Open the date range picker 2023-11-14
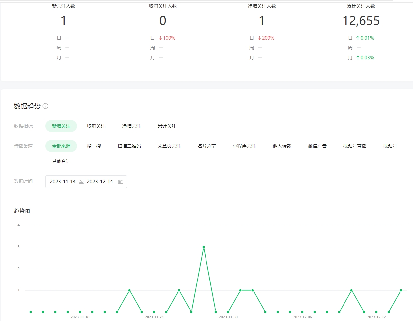 coord(63,182)
